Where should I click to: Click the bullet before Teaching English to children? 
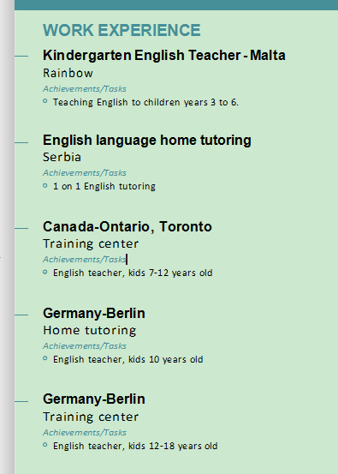tap(45, 101)
